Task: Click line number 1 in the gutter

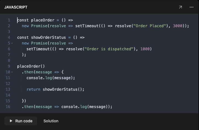Action: [9, 20]
